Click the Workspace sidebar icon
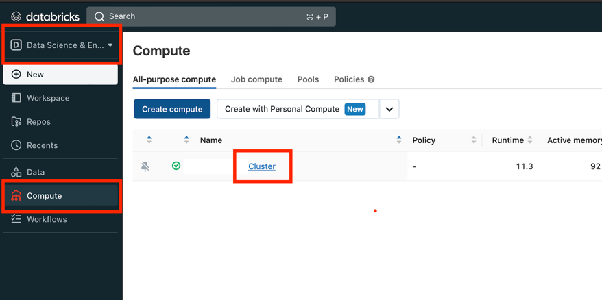Viewport: 602px width, 300px height. 16,98
